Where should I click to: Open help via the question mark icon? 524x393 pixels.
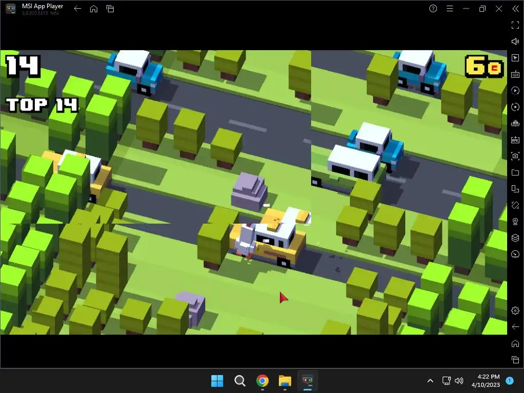point(433,9)
